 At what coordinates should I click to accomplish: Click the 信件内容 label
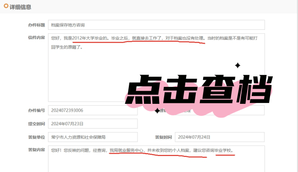[x=37, y=38]
